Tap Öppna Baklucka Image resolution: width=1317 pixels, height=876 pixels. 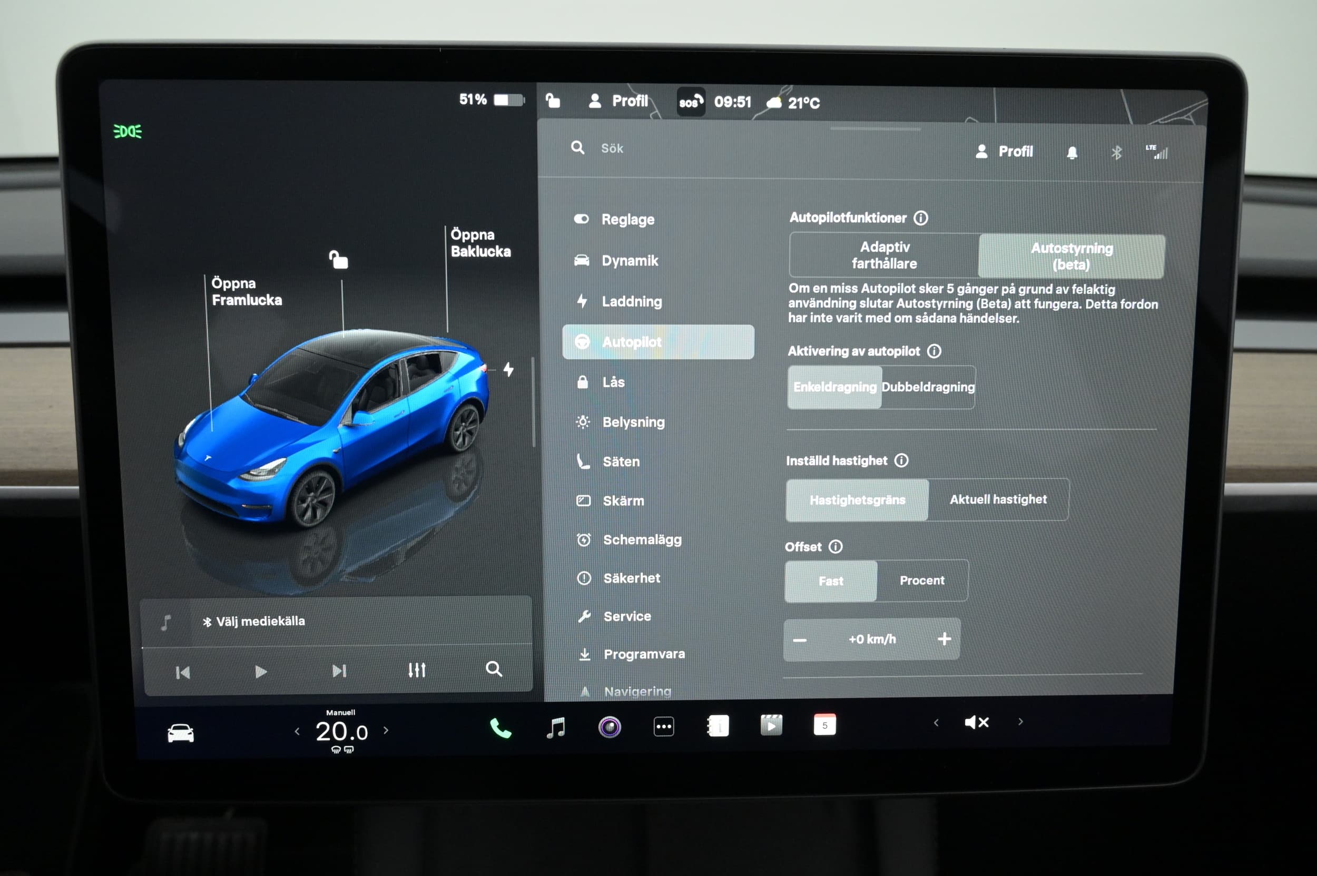[480, 243]
